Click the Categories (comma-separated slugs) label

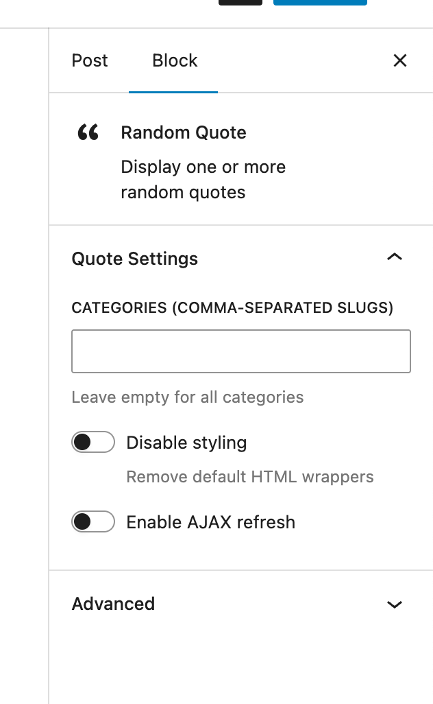pyautogui.click(x=232, y=308)
